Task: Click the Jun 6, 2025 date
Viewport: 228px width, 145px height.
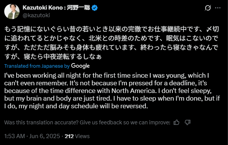Action: pos(45,136)
